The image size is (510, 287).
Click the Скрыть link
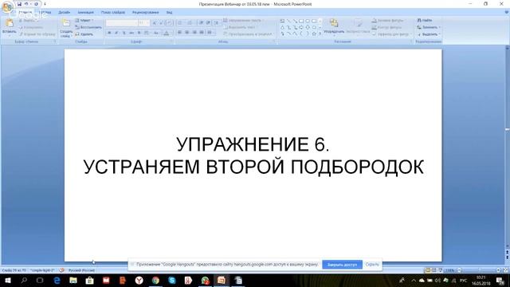point(372,265)
